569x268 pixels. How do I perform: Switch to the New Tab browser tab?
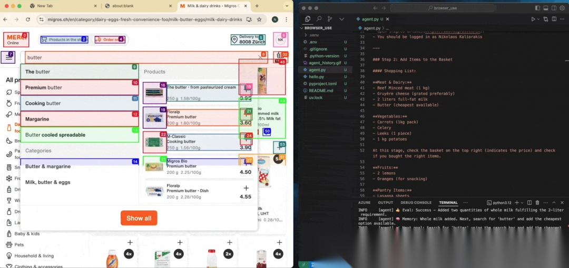pyautogui.click(x=63, y=6)
